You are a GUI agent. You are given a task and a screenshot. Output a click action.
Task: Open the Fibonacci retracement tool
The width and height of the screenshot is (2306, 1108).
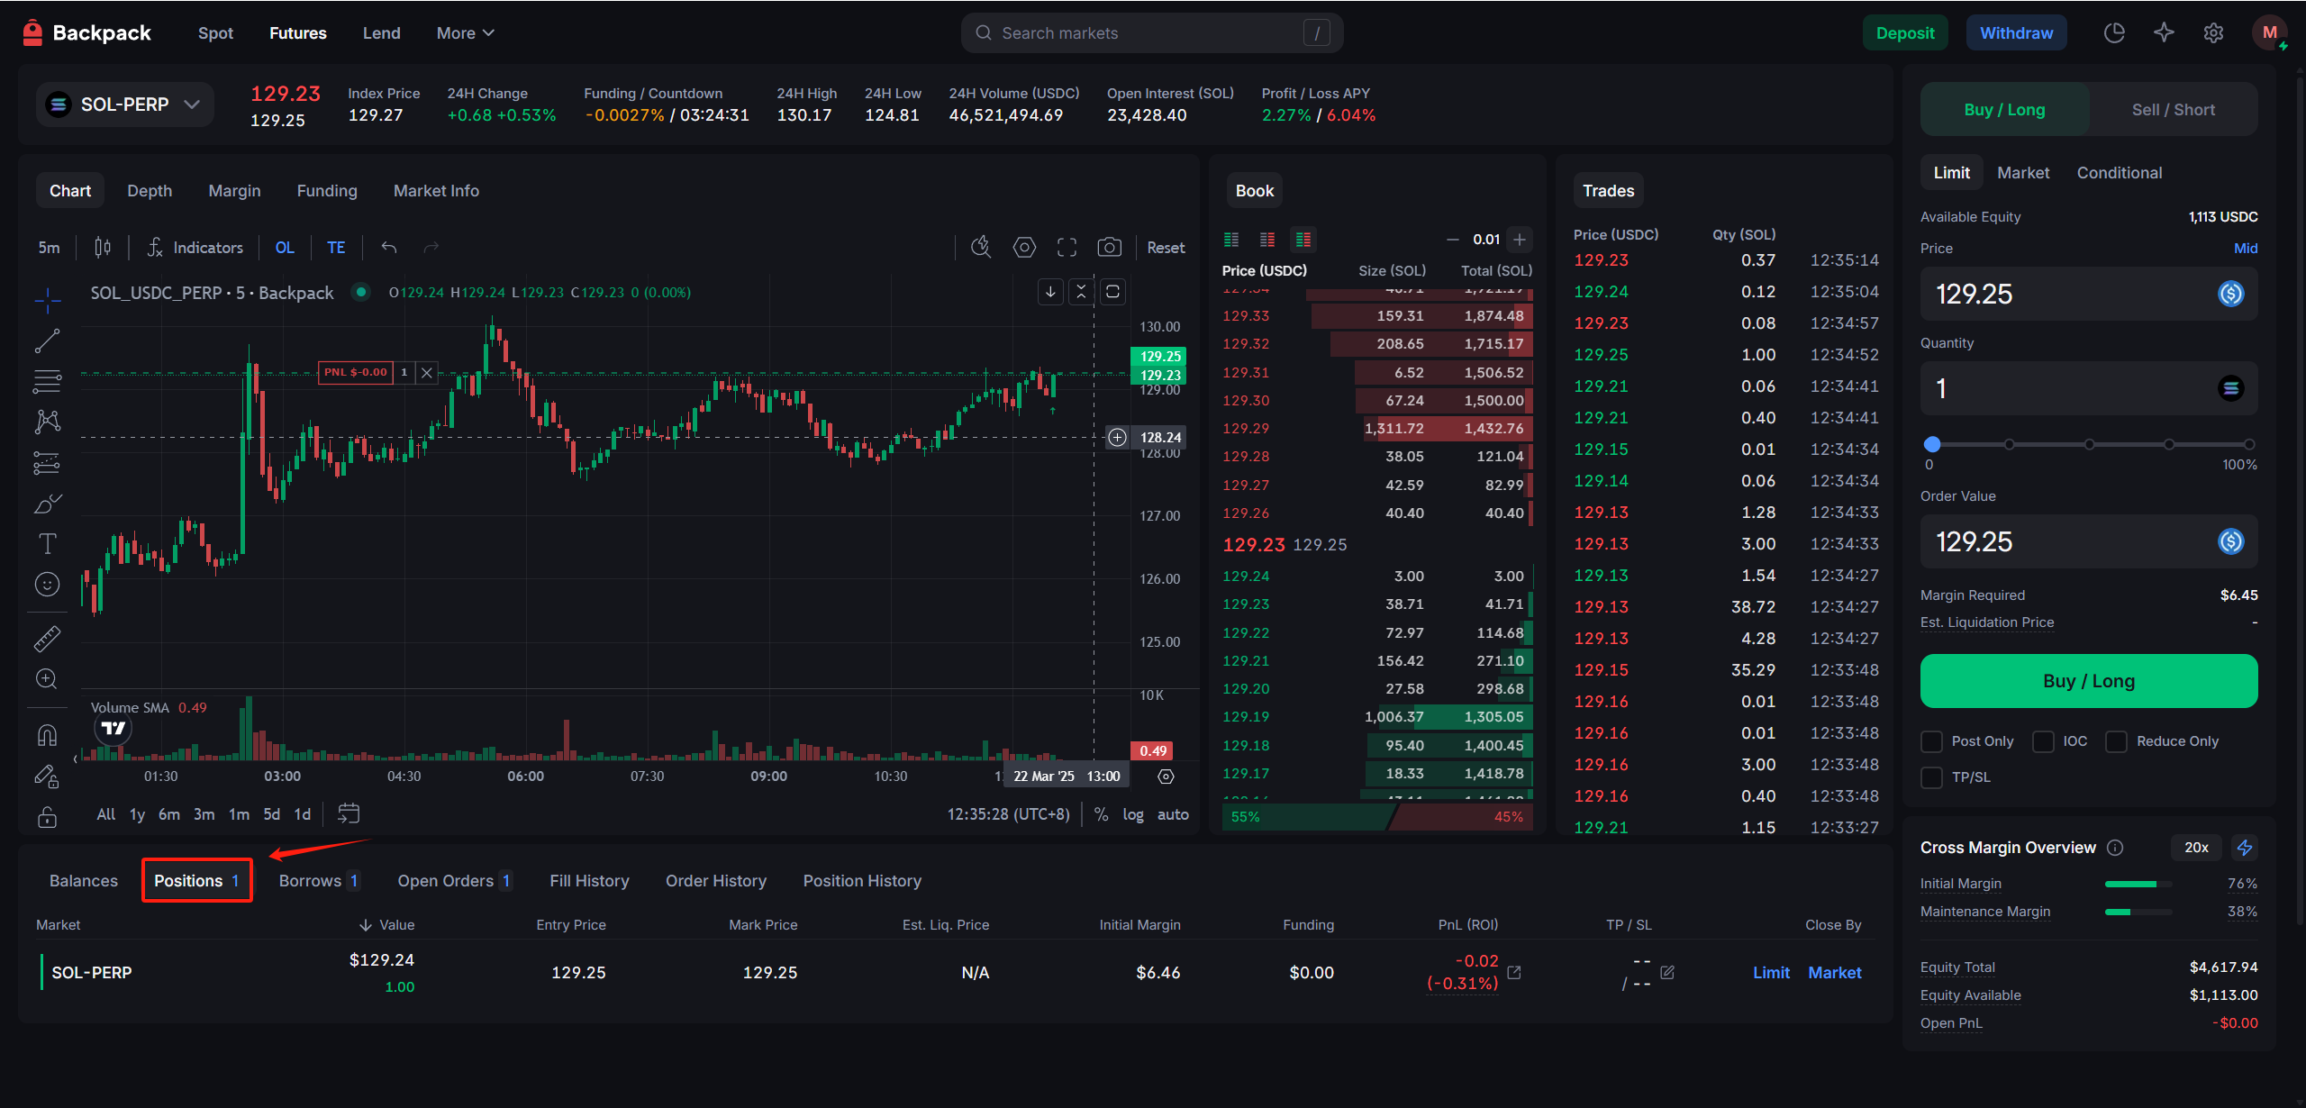(x=47, y=382)
